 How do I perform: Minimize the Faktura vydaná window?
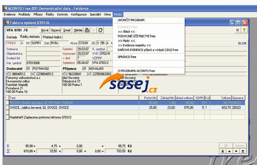232,22
